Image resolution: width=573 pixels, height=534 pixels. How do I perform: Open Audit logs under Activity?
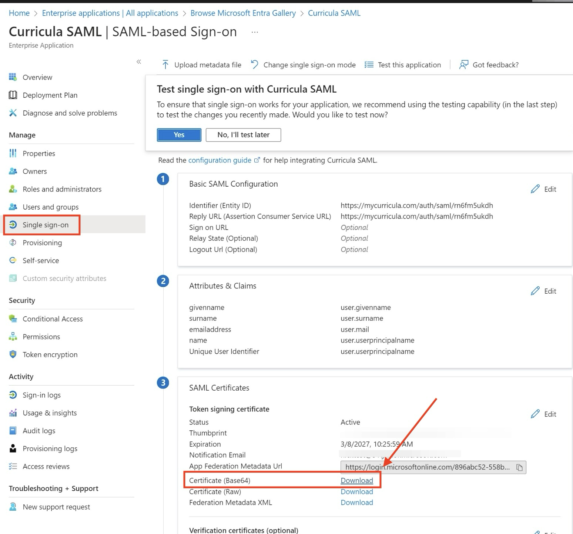(x=39, y=431)
